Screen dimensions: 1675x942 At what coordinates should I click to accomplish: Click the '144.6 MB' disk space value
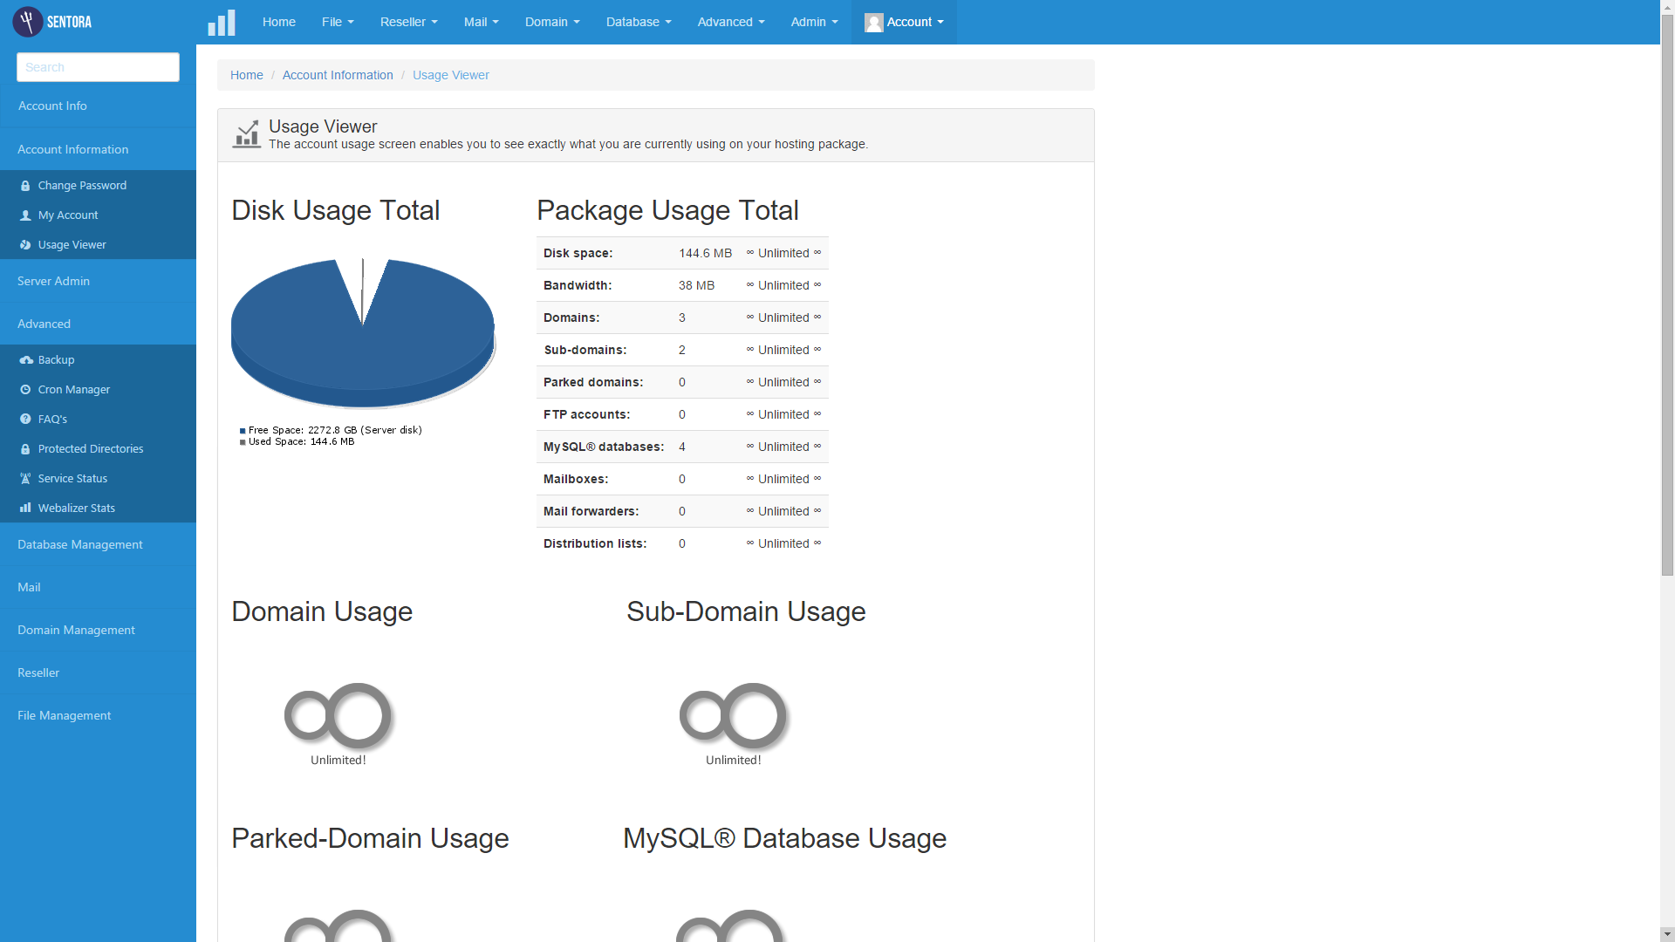[x=706, y=254]
